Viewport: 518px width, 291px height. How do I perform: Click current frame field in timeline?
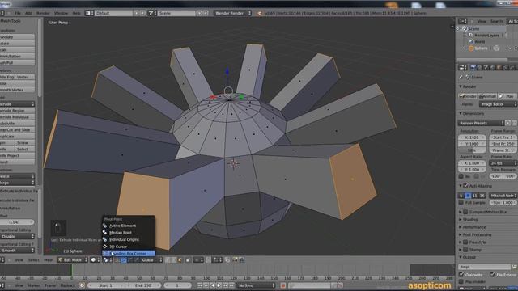[177, 285]
